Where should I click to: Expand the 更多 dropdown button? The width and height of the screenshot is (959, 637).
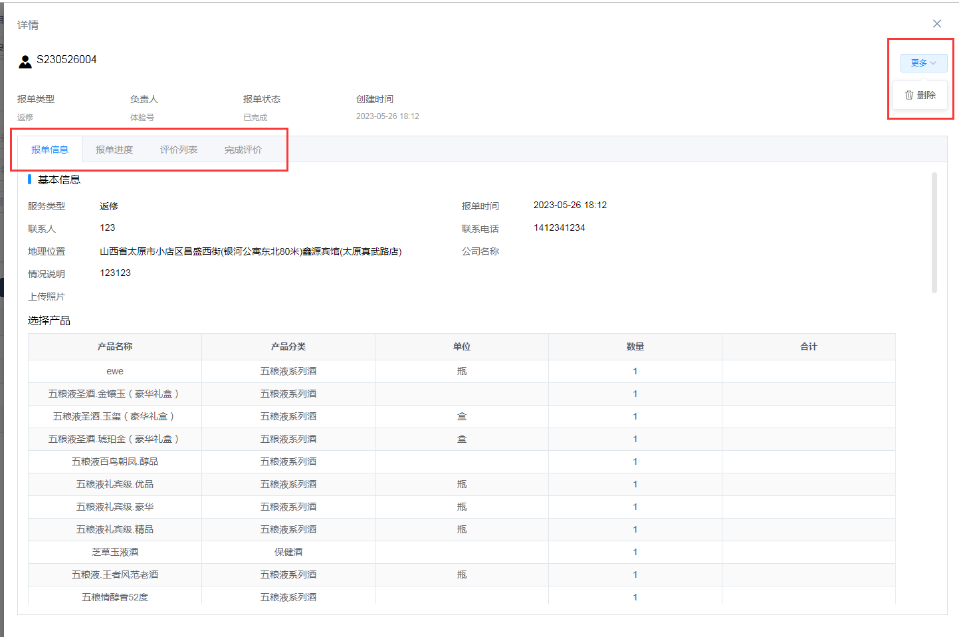[x=922, y=63]
